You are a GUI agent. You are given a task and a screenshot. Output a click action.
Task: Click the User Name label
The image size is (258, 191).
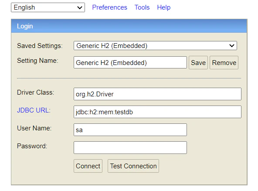34,128
